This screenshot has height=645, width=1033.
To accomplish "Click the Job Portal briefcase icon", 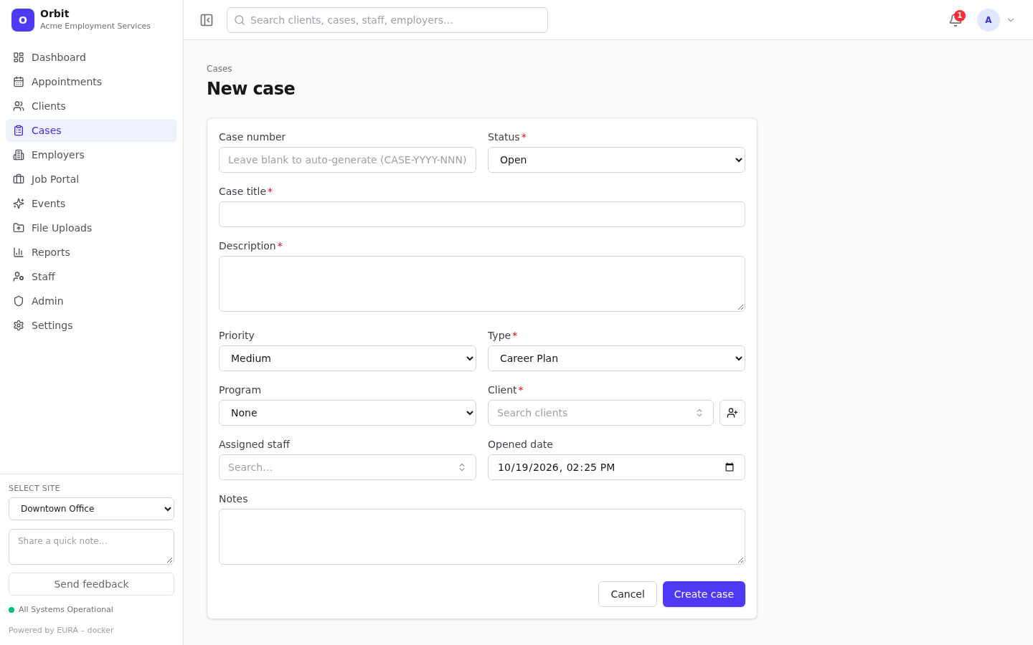I will coord(19,179).
